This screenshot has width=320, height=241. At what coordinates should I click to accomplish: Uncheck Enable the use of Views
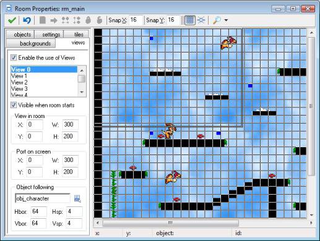point(14,57)
